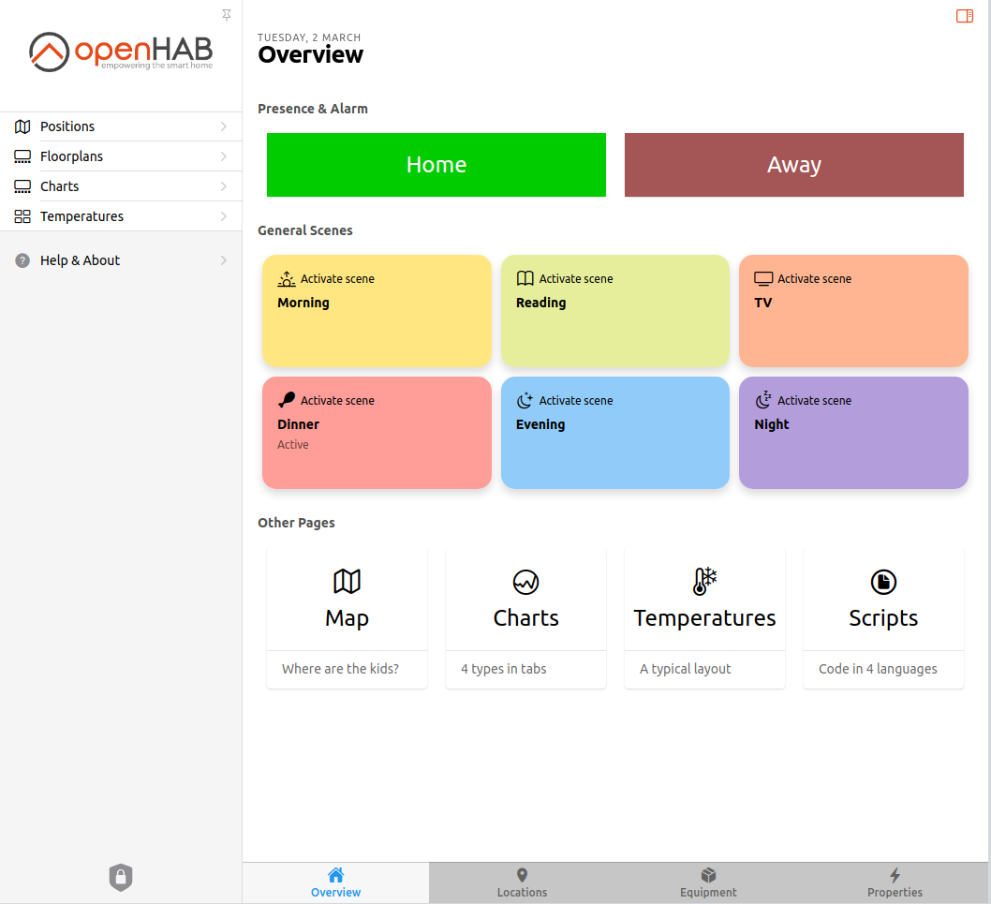991x904 pixels.
Task: Switch to the Locations tab
Action: [x=522, y=882]
